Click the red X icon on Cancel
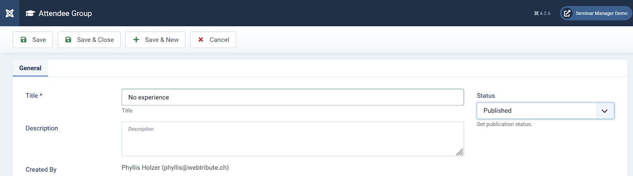 tap(201, 40)
